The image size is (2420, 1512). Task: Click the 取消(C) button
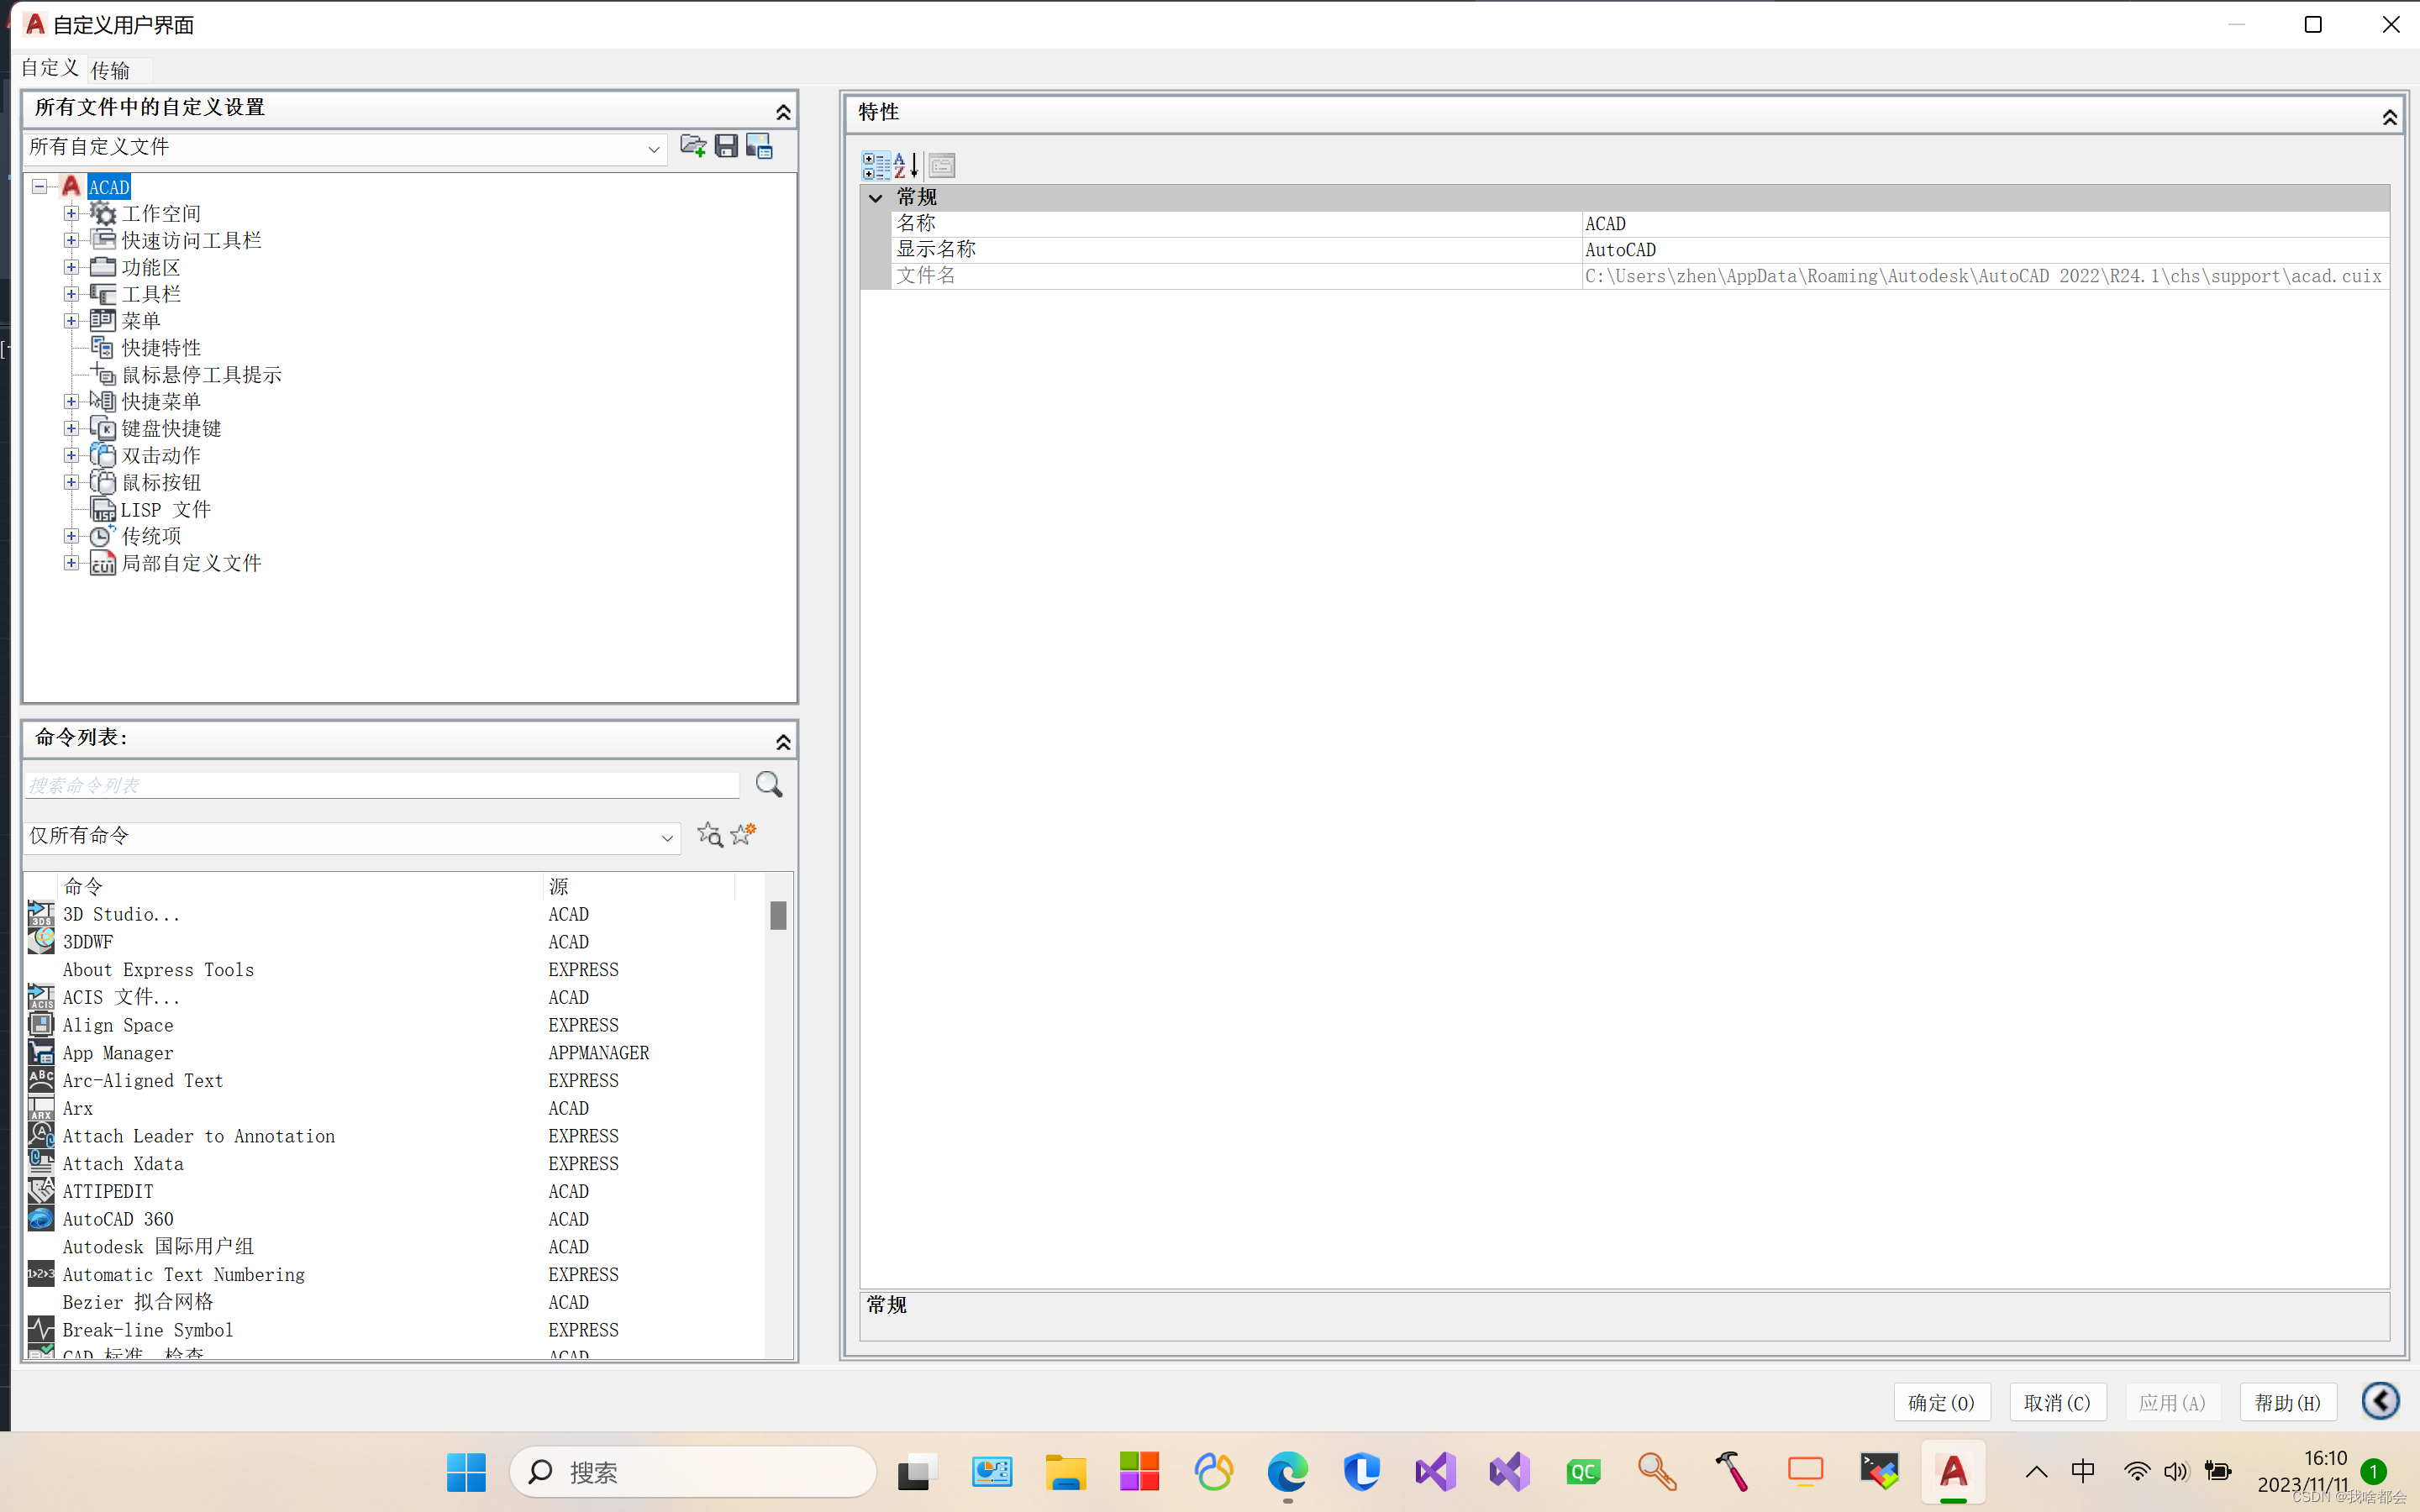coord(2057,1402)
